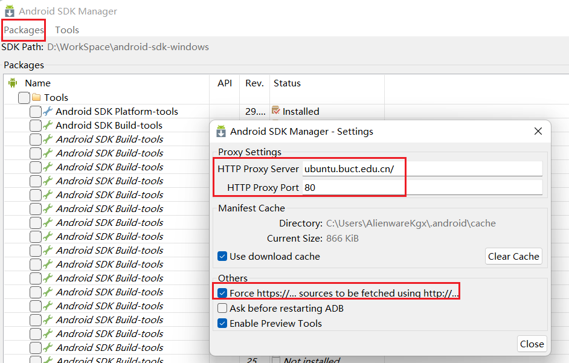Click the Installed status icon
Image resolution: width=569 pixels, height=363 pixels.
276,111
